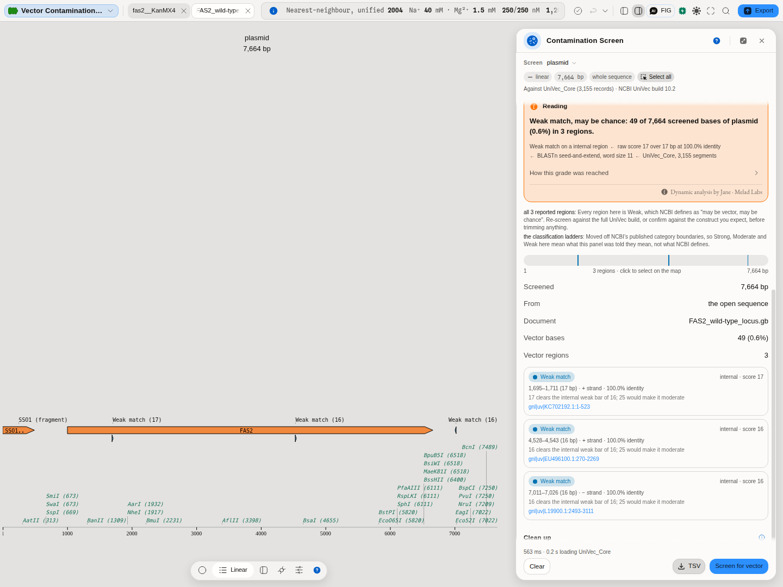Click the info icon beside Nearest-neighbour
The image size is (783, 587).
[274, 11]
